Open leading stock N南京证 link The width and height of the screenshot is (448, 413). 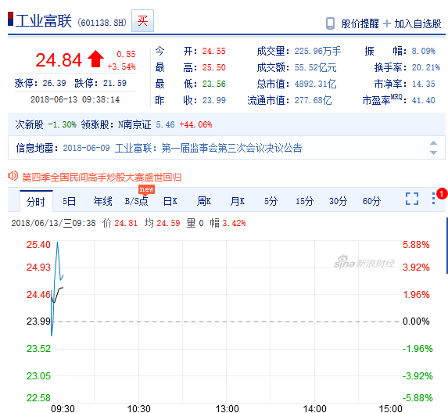click(x=134, y=124)
